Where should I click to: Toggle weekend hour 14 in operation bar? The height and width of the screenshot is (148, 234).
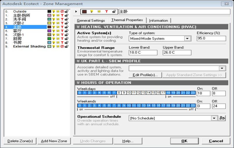click(x=149, y=105)
